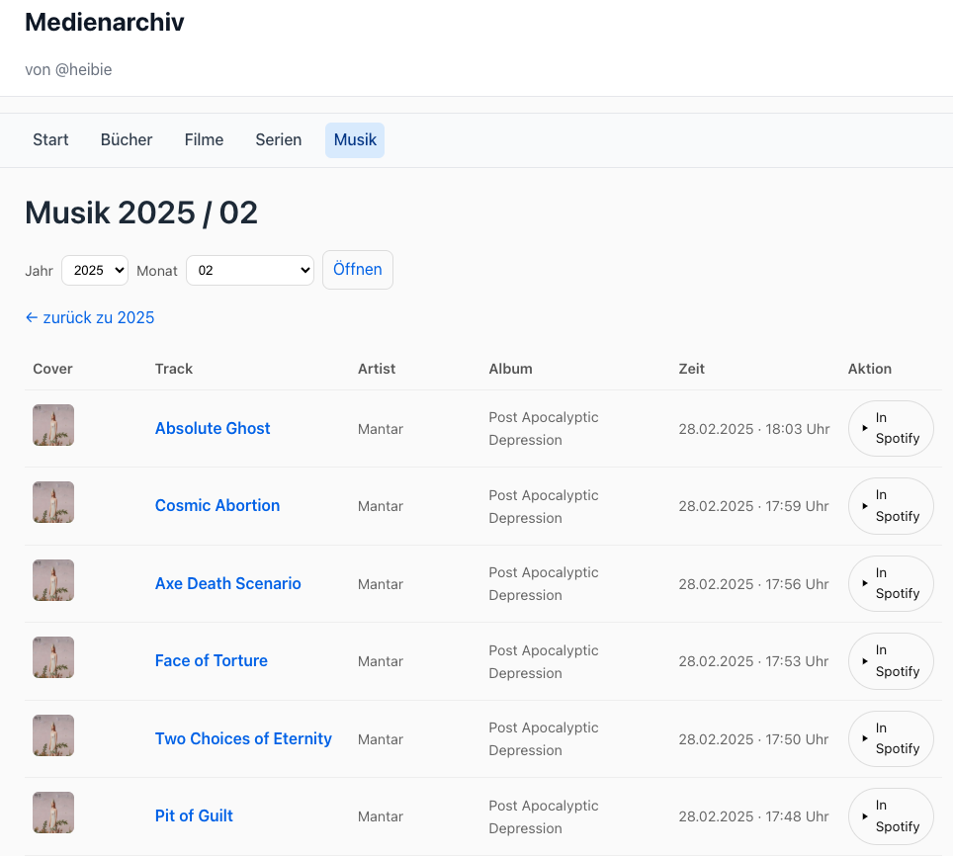This screenshot has height=856, width=953.
Task: Open the Serien tab
Action: click(279, 140)
